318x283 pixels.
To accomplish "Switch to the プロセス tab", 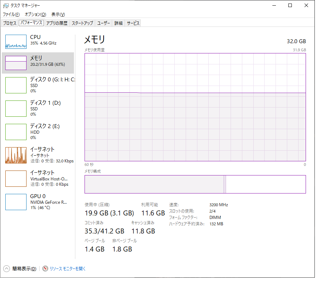I will tap(10, 23).
